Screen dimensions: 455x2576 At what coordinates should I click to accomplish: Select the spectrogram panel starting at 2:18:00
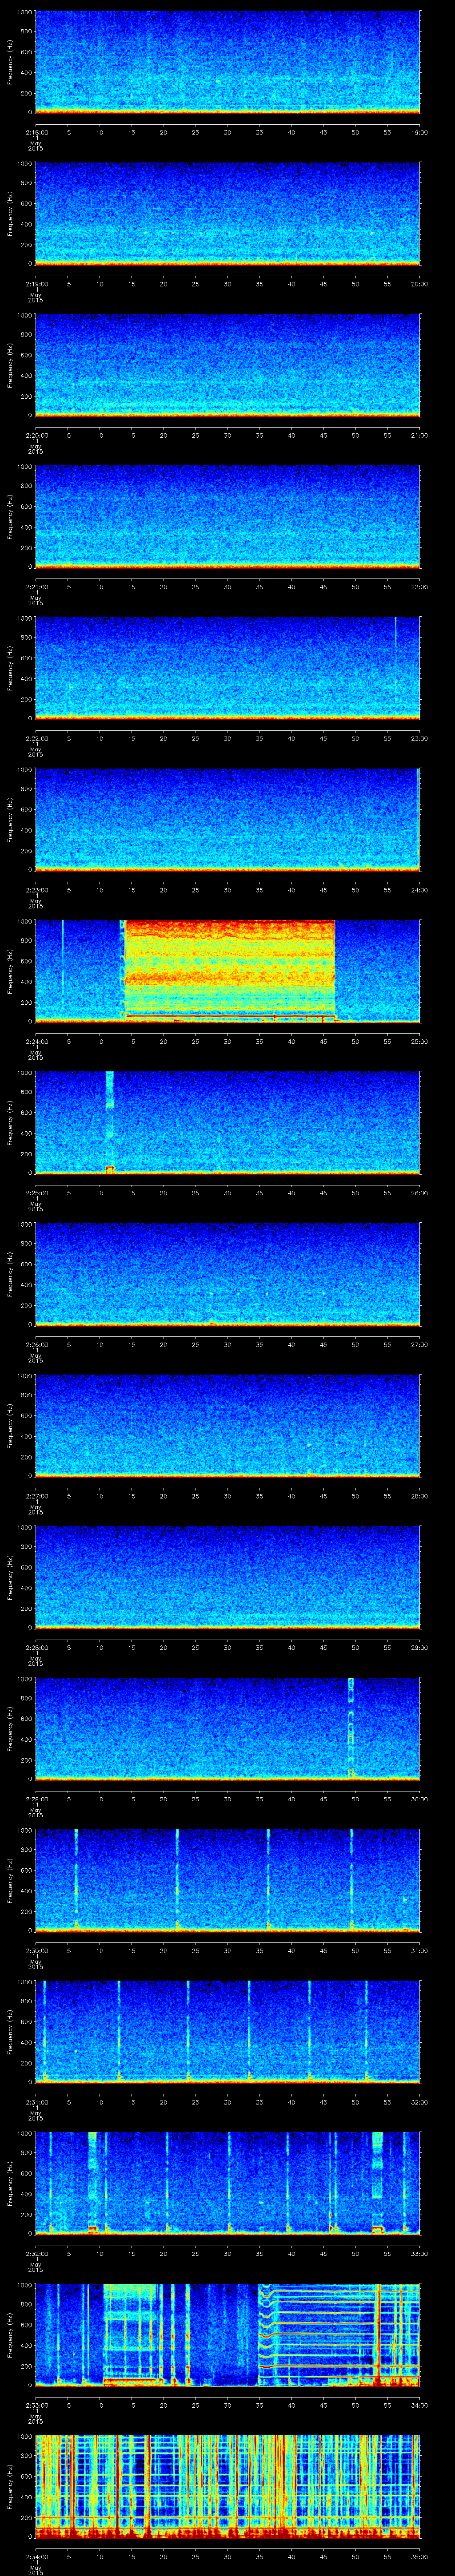[x=227, y=62]
